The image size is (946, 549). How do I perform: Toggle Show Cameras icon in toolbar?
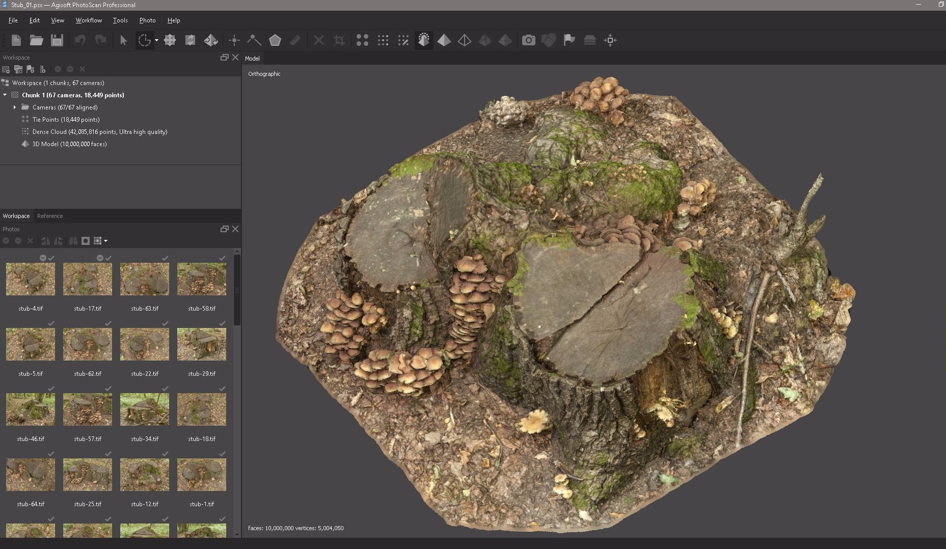point(528,40)
